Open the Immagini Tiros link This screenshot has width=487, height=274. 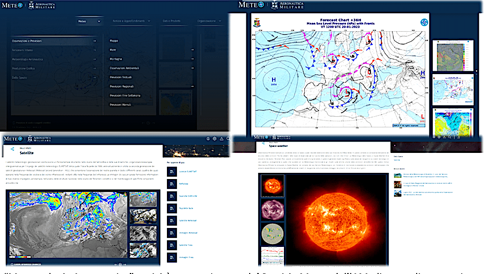[186, 257]
